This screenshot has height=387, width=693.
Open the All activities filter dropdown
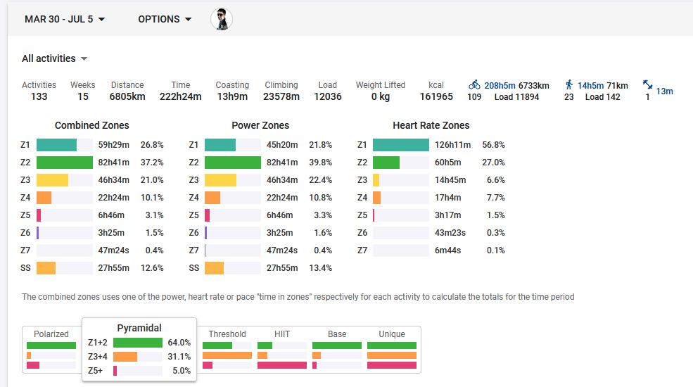(x=54, y=58)
